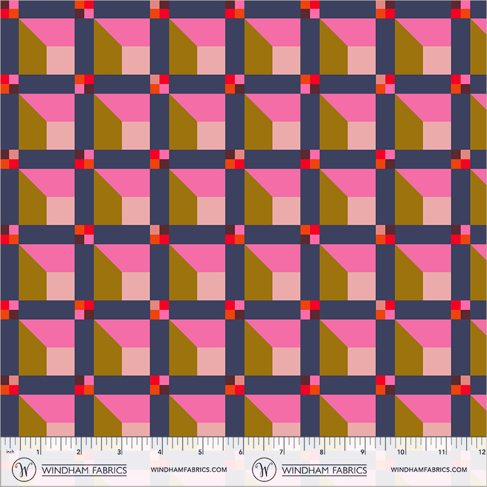Select ruler mark number 10

click(x=401, y=452)
